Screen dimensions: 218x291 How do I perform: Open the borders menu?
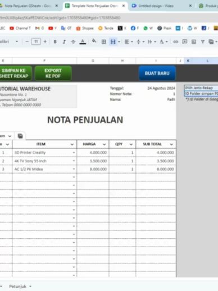click(x=103, y=42)
